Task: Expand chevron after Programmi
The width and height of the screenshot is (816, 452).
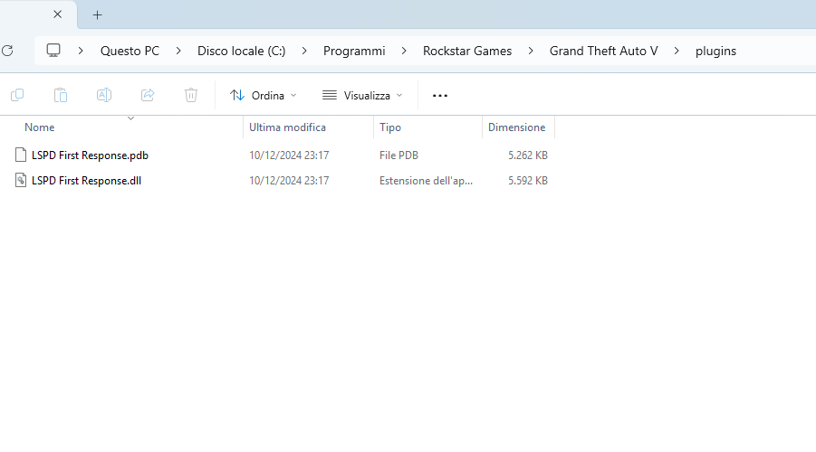Action: pos(404,51)
